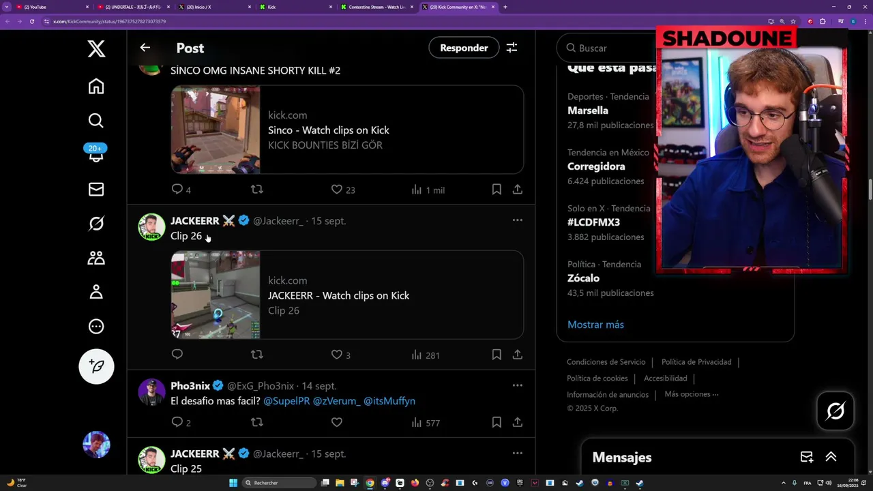Switch to YouTube browser tab
Screen dimensions: 873x491
pyautogui.click(x=51, y=7)
